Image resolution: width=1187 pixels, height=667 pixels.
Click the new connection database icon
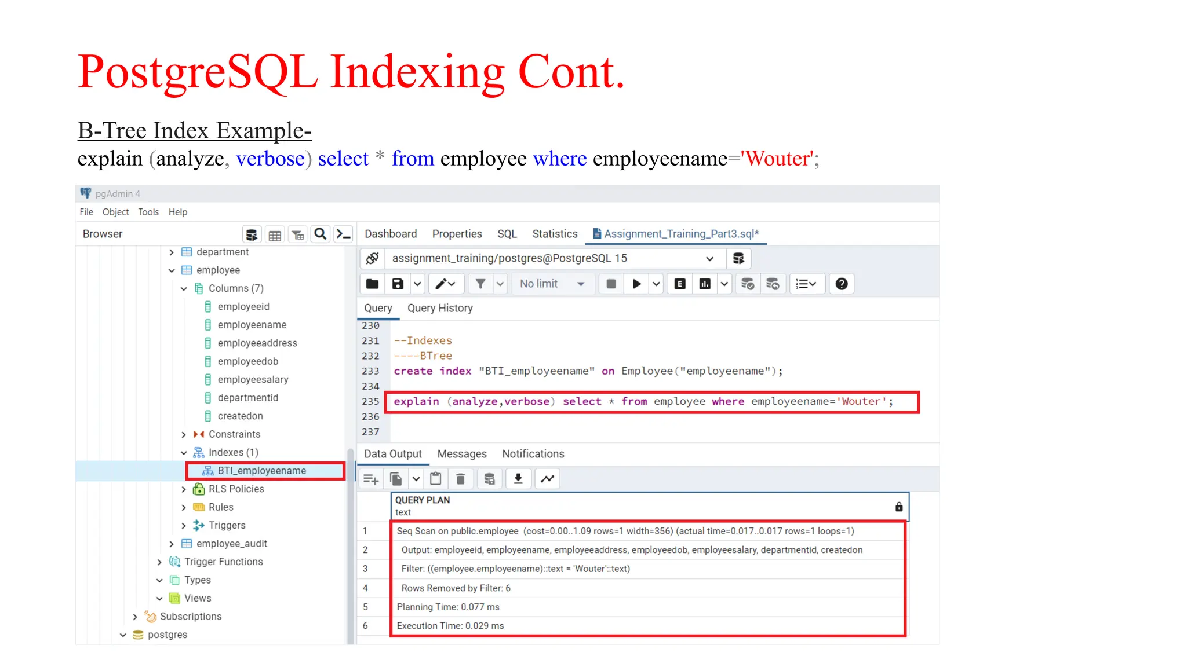(738, 258)
